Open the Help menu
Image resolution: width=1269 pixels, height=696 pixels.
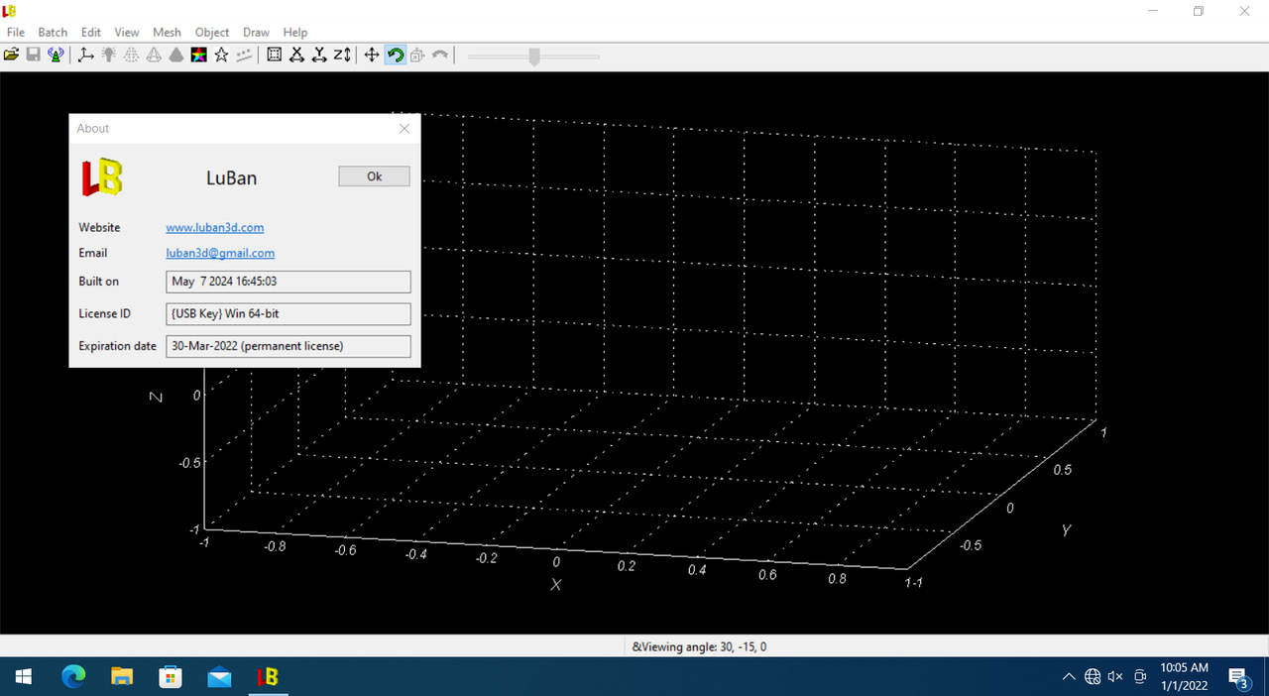(295, 32)
